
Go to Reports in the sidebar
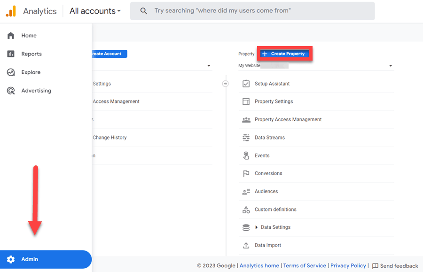31,54
